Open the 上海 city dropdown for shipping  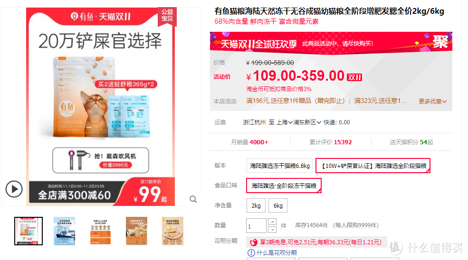pos(285,122)
